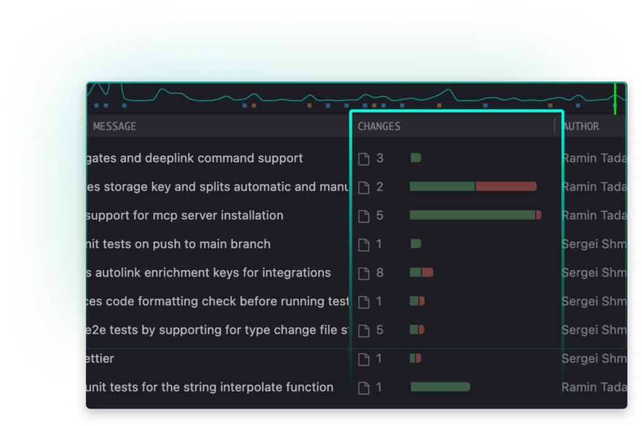Select the file icon on the e2e tests commit
Screen dimensions: 642x426
(x=363, y=330)
